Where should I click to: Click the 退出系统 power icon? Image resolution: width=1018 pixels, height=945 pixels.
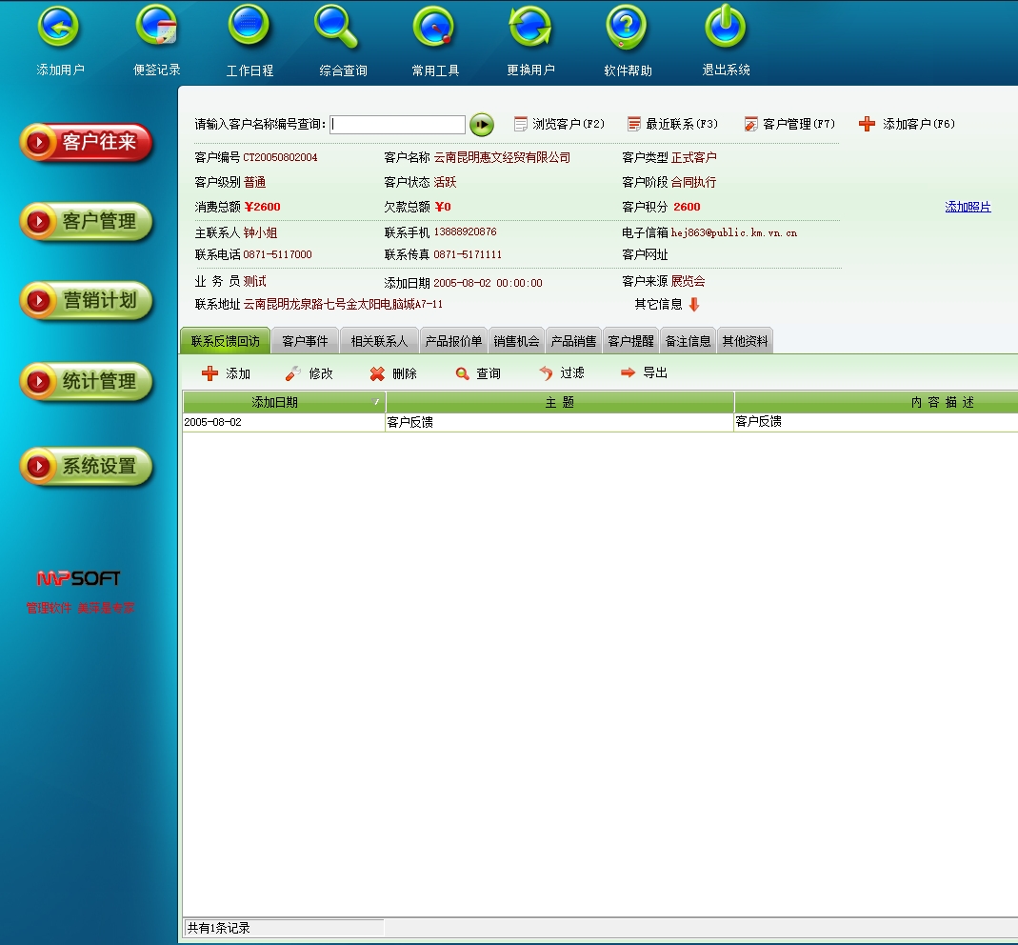pyautogui.click(x=726, y=29)
